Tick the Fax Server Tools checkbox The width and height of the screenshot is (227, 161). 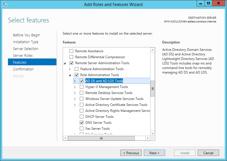coord(82,129)
